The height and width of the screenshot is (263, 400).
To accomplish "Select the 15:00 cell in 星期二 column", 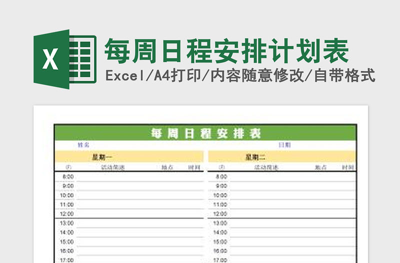I will tap(220, 241).
